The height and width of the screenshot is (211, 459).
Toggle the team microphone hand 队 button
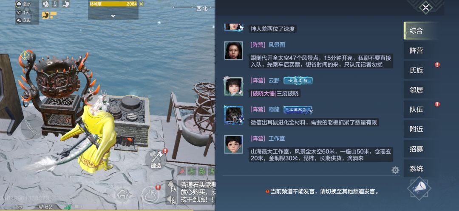coord(172,187)
